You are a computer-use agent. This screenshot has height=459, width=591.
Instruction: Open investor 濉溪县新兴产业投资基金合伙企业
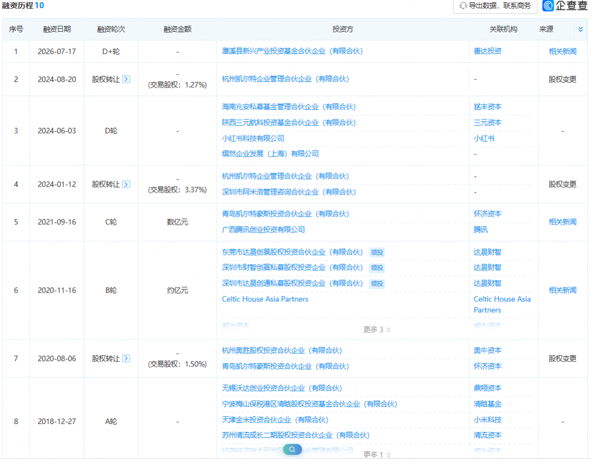pos(292,51)
